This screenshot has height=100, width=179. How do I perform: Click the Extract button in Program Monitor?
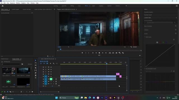pos(113,53)
